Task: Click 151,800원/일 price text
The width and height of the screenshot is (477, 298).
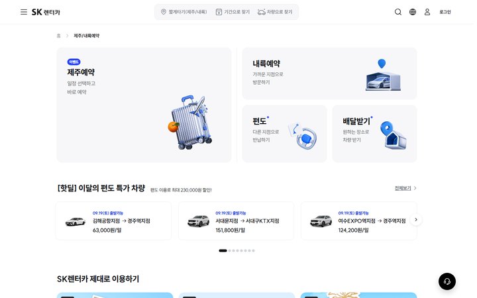Action: pos(231,230)
